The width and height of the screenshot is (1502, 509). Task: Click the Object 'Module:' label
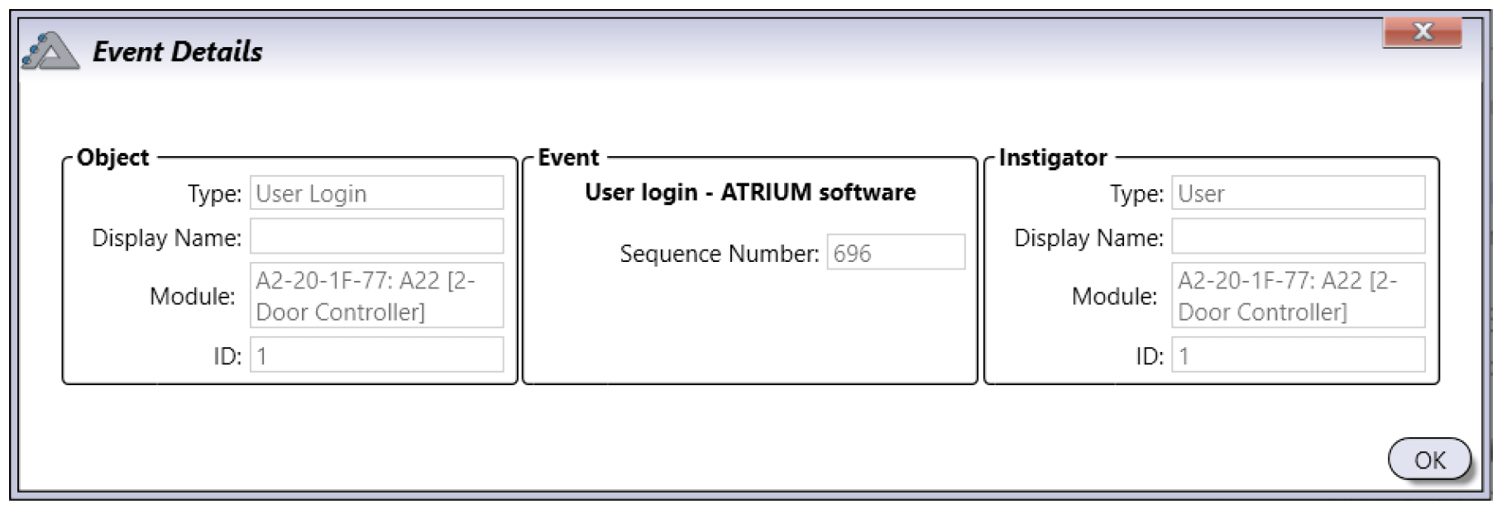click(193, 296)
